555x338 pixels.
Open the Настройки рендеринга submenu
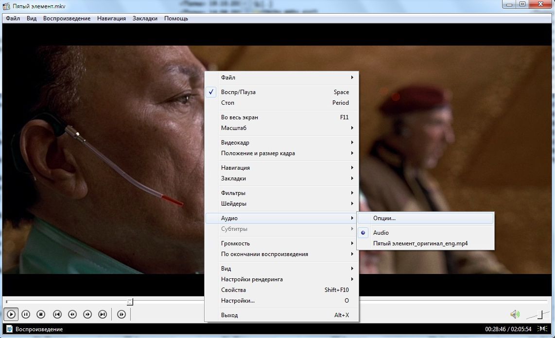[x=282, y=279]
